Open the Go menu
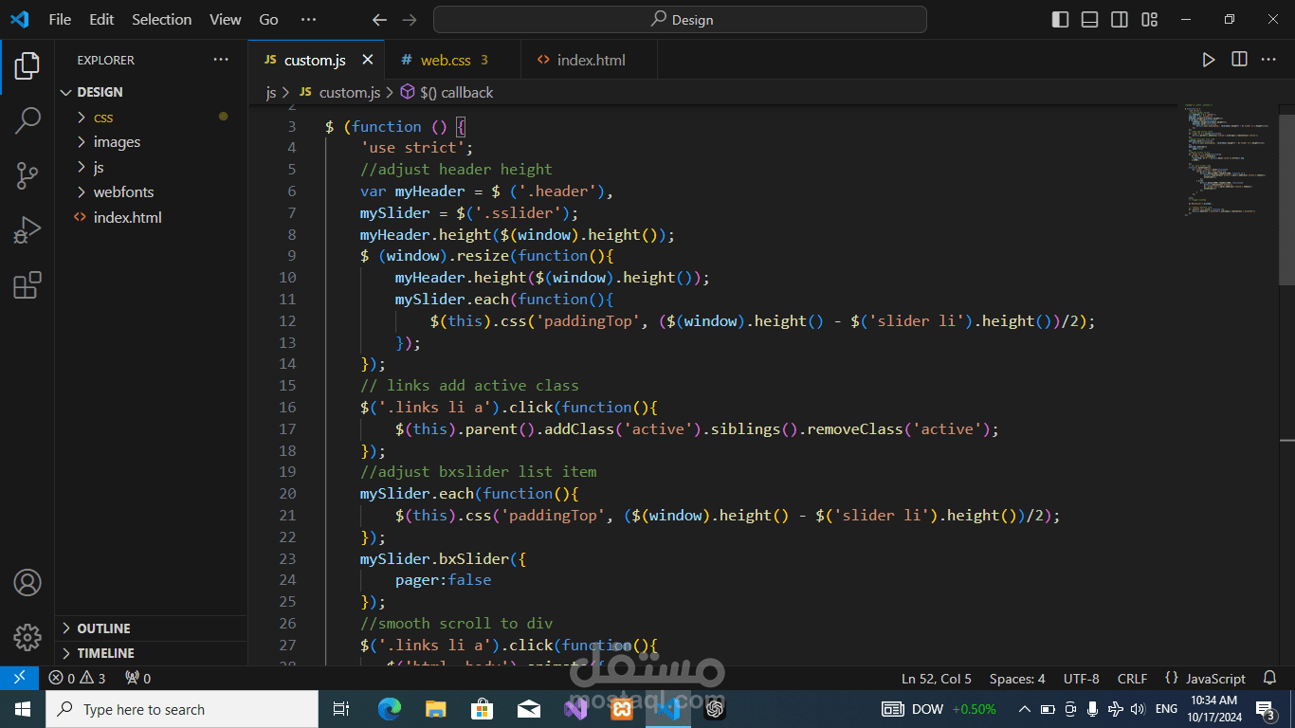Viewport: 1295px width, 728px height. 269,19
